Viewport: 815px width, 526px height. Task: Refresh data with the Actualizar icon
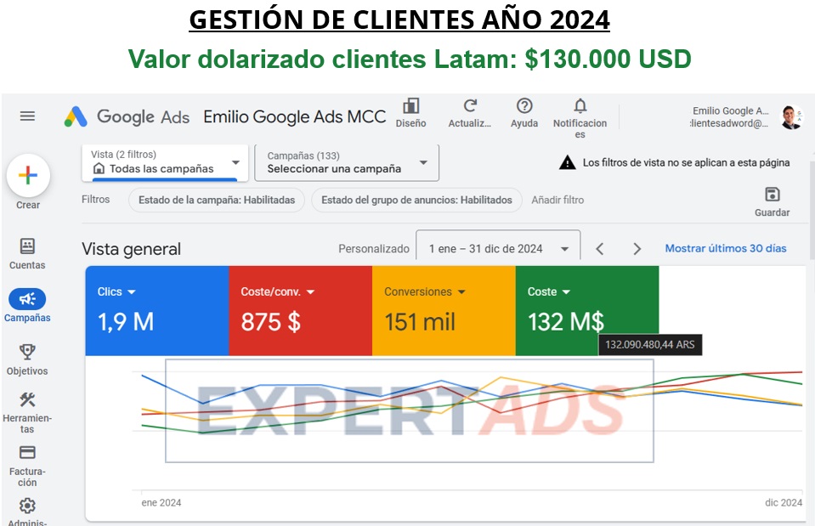[x=470, y=106]
